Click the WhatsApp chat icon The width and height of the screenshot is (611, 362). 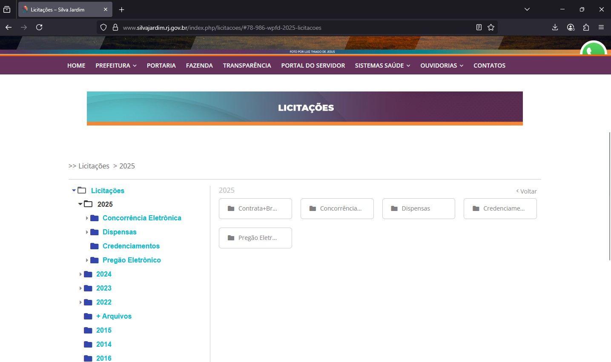(593, 50)
